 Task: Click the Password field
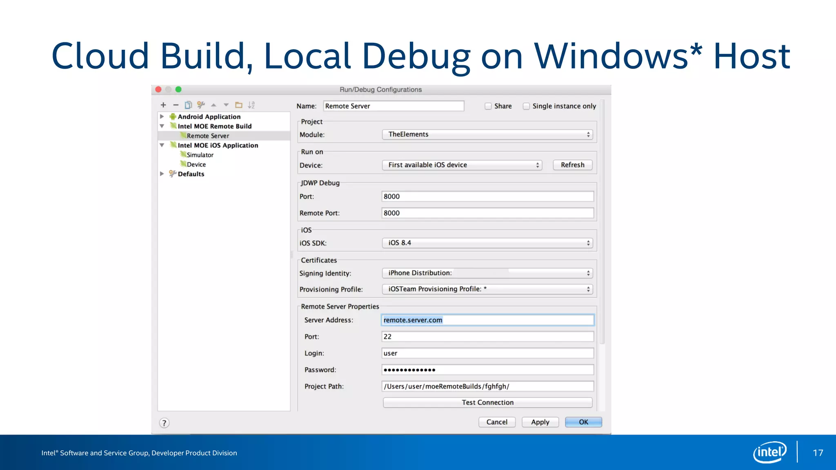tap(487, 370)
